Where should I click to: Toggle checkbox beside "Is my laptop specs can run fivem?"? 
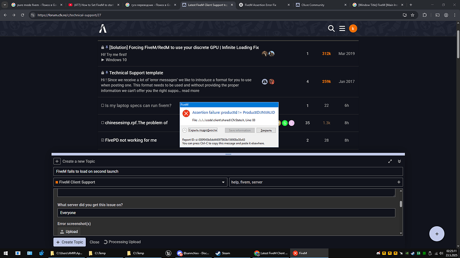[102, 105]
